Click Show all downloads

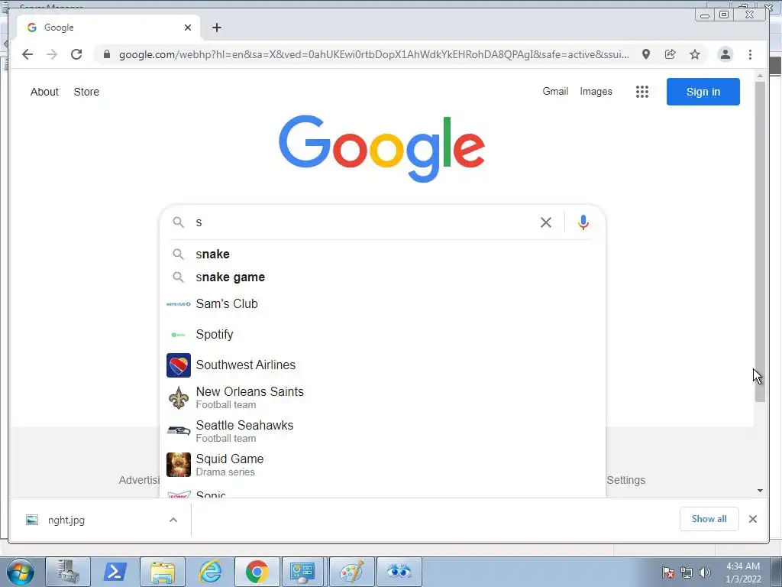[709, 519]
